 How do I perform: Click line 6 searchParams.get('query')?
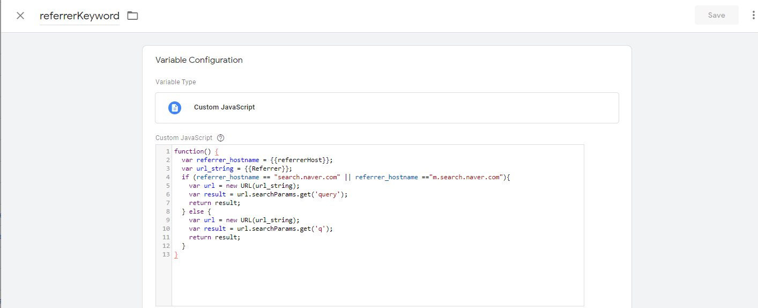tap(269, 194)
